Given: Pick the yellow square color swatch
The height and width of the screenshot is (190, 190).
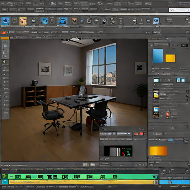Looking at the screenshot, I should coord(170,58).
